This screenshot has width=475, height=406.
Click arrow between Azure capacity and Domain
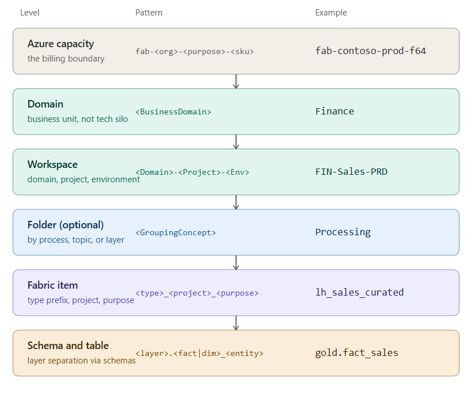[236, 81]
